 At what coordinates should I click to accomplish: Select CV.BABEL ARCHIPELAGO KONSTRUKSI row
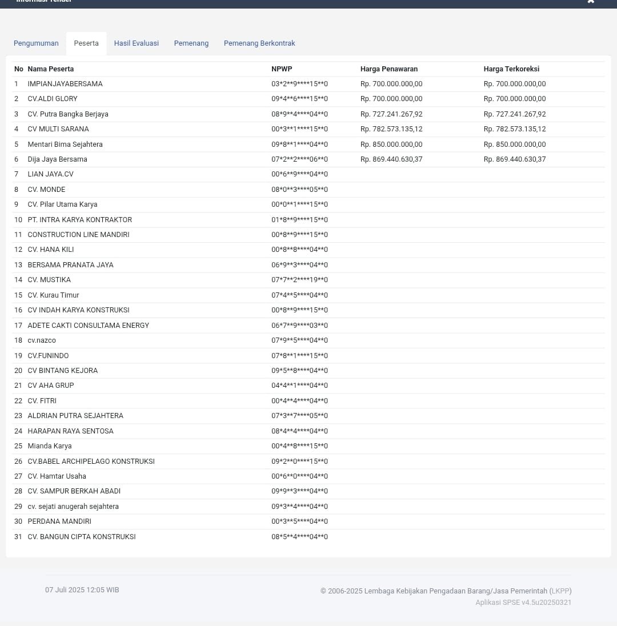[308, 461]
